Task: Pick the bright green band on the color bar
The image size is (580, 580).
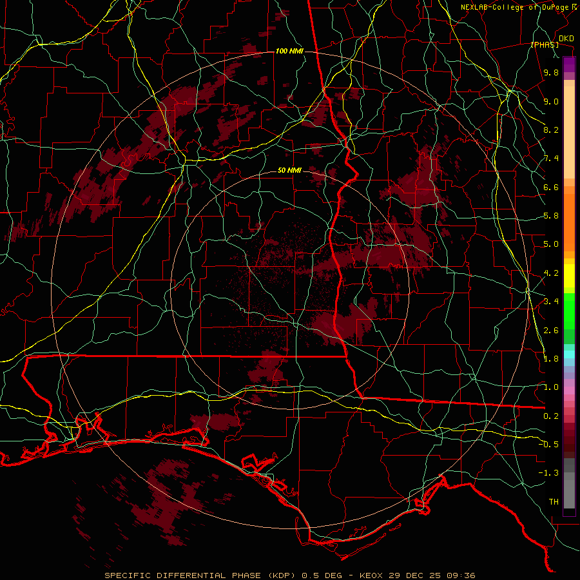Action: (569, 311)
